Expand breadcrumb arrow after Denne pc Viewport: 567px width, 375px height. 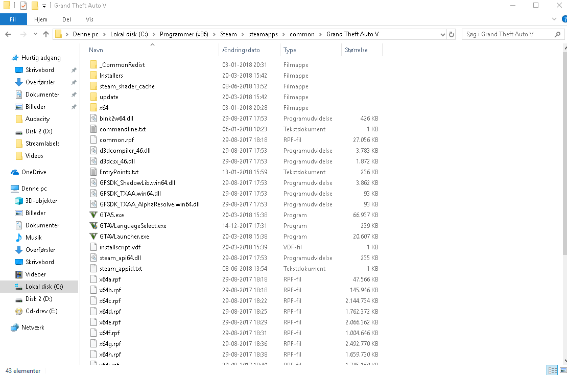pos(104,34)
